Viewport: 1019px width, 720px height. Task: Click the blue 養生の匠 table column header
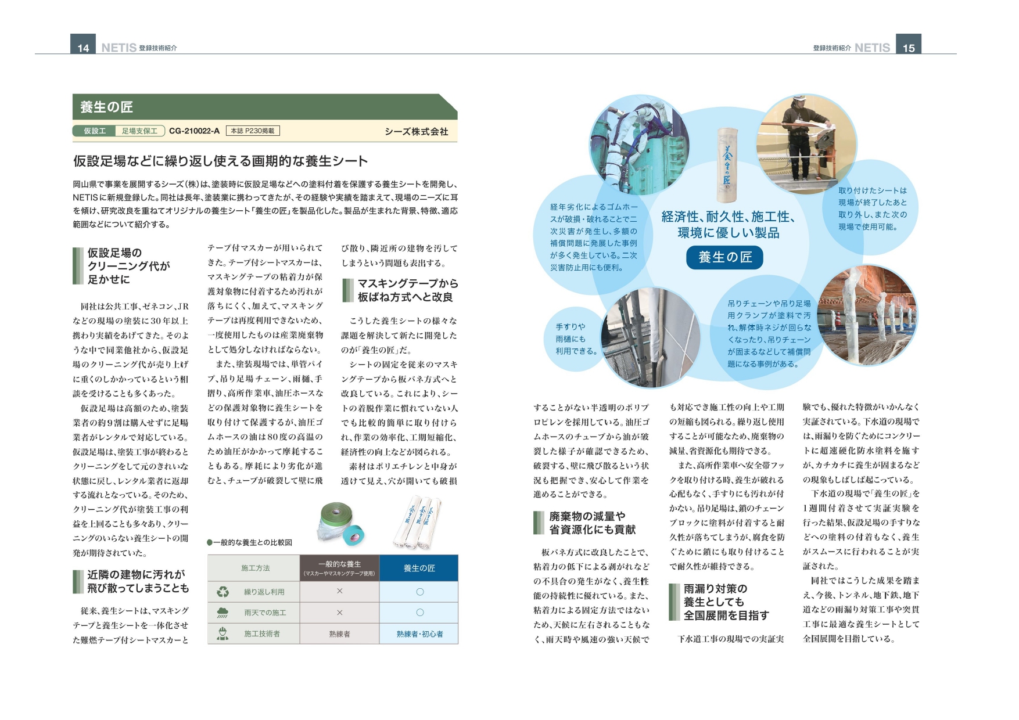click(419, 568)
